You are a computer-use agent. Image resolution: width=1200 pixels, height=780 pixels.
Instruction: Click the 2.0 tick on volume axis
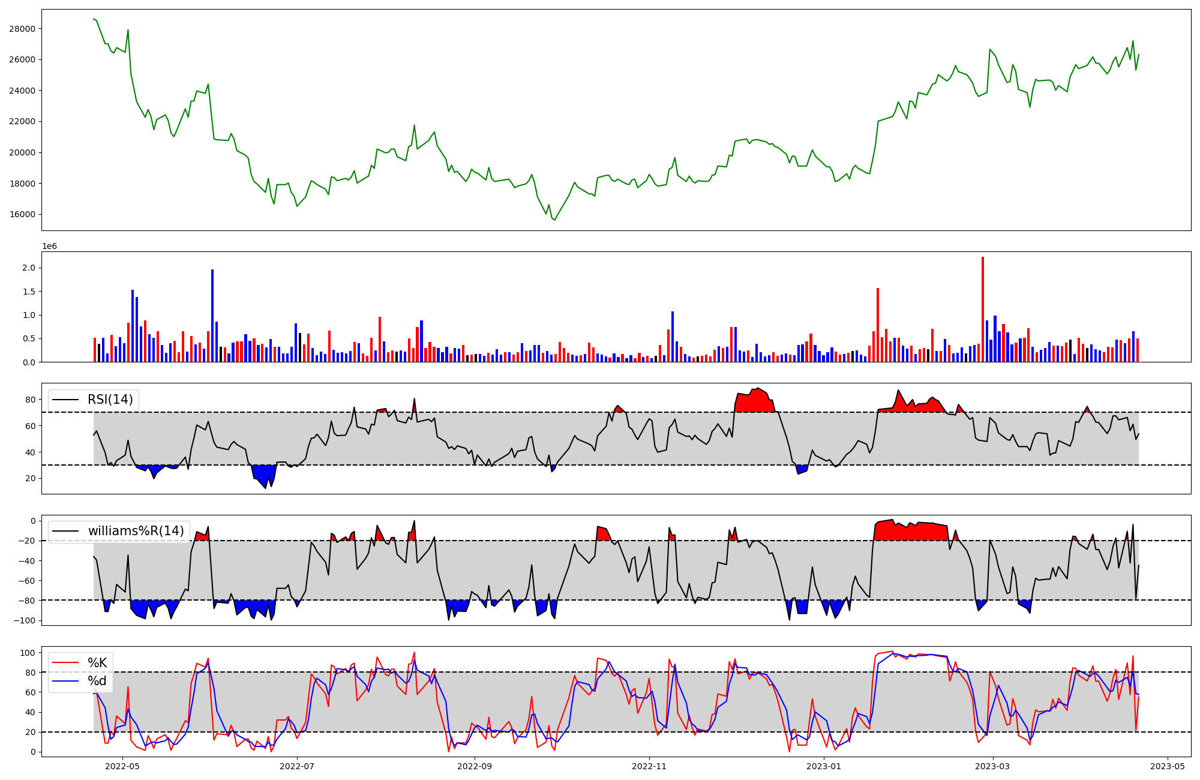(x=29, y=268)
